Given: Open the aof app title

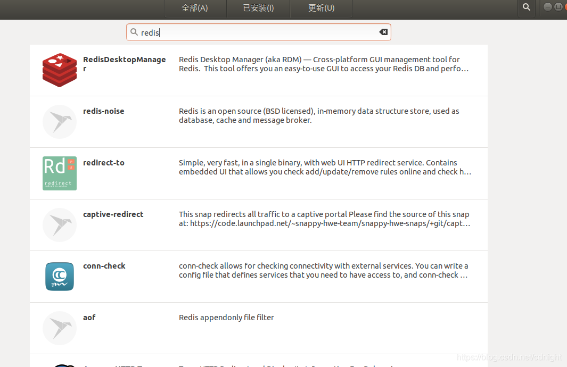Looking at the screenshot, I should click(89, 317).
